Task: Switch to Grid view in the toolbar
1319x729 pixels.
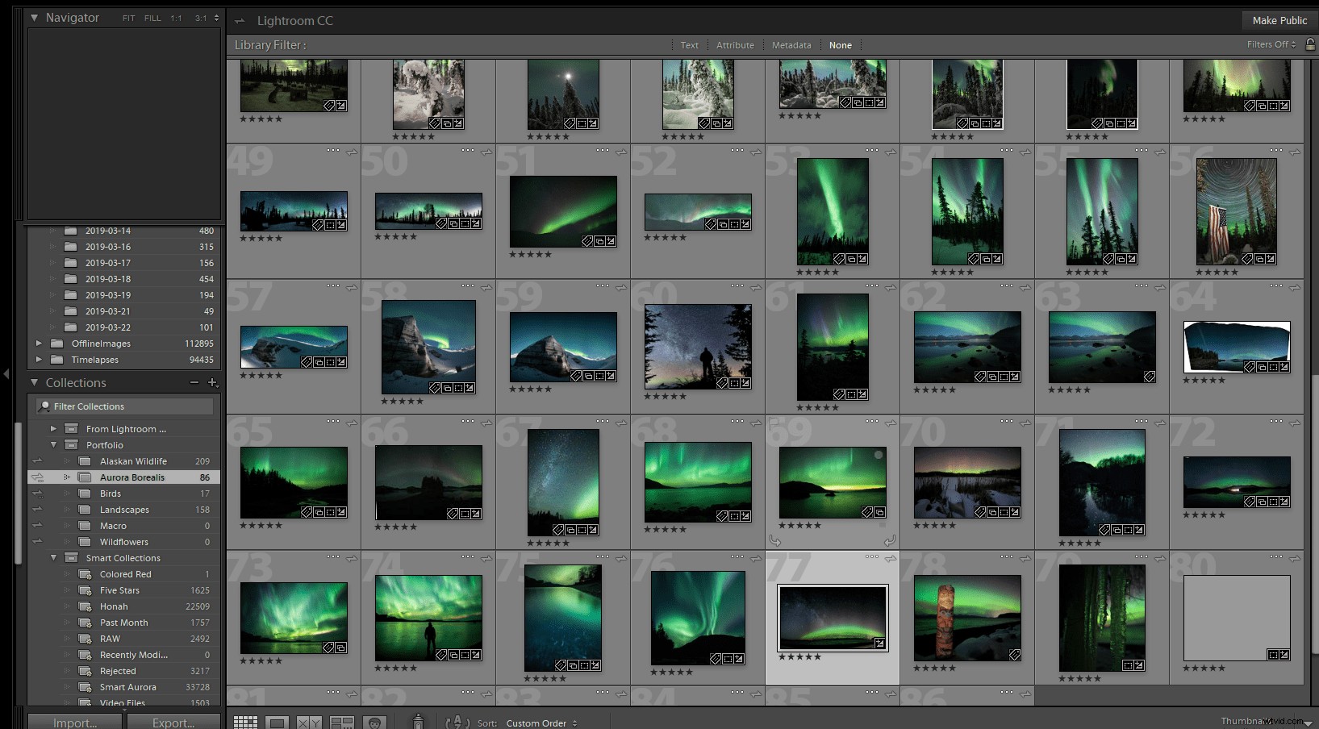Action: pos(246,723)
